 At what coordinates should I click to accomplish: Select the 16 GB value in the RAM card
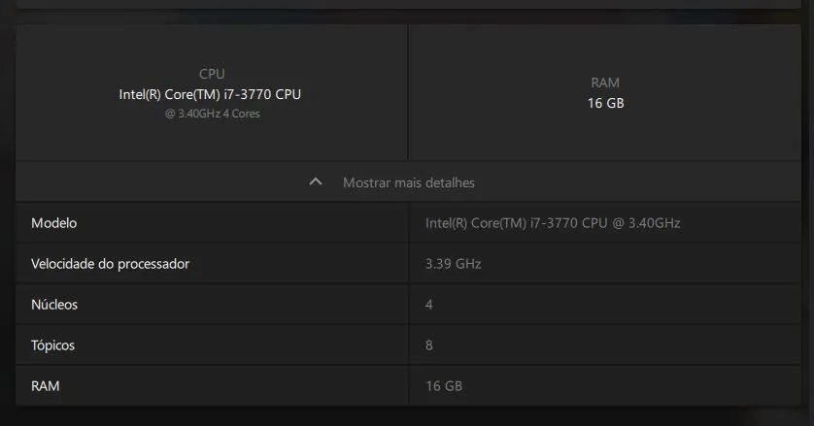tap(605, 103)
